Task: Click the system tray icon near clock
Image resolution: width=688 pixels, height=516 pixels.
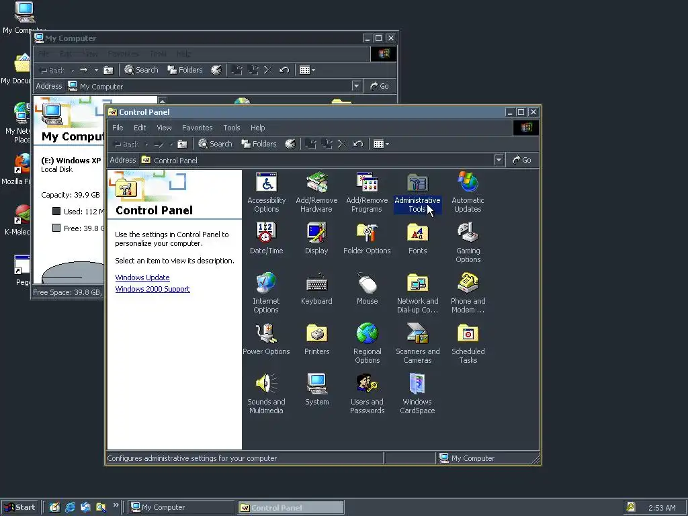Action: 631,507
